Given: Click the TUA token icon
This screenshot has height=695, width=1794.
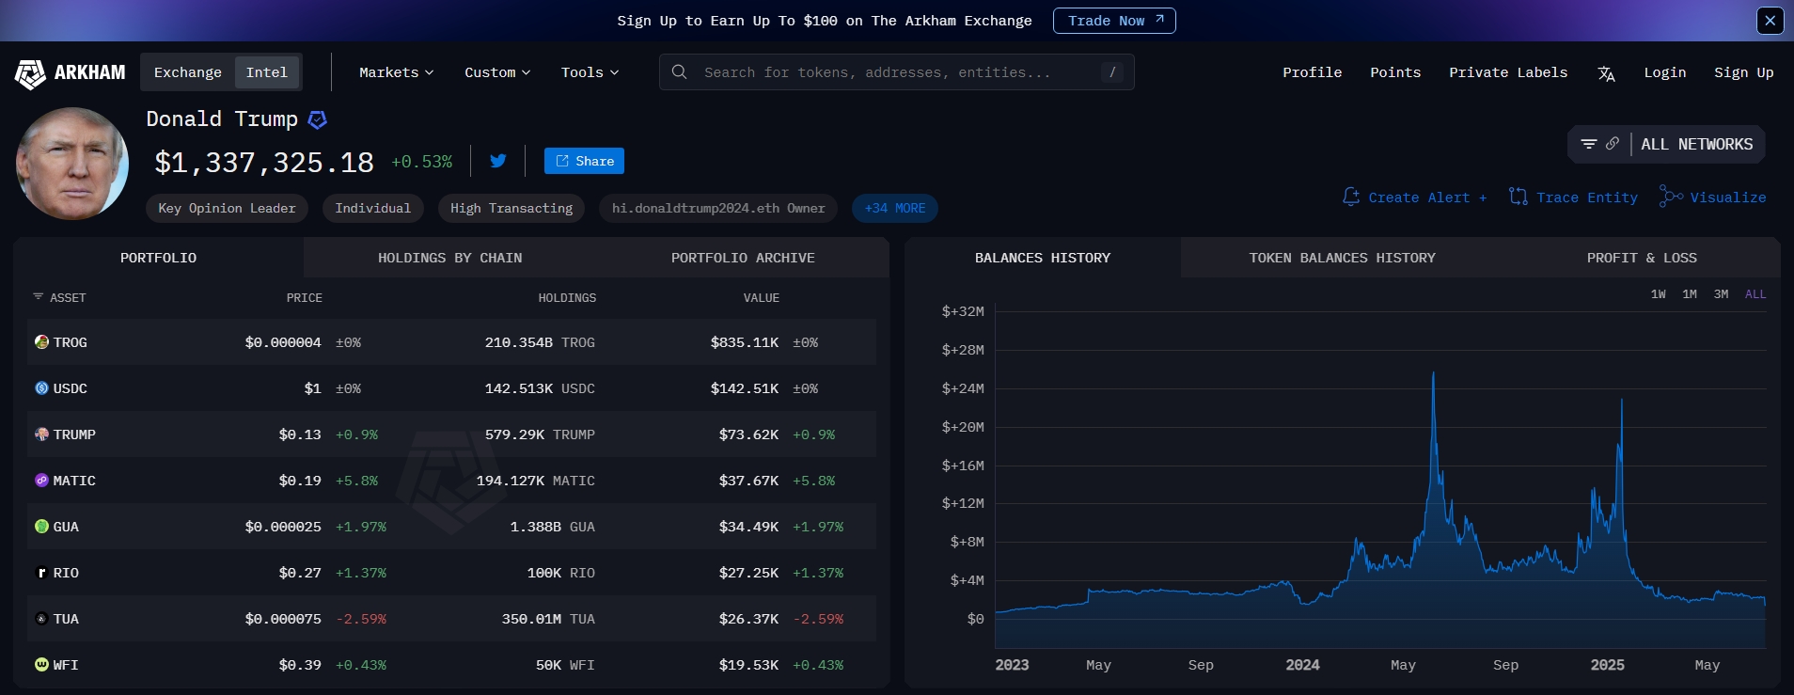Looking at the screenshot, I should click(41, 619).
